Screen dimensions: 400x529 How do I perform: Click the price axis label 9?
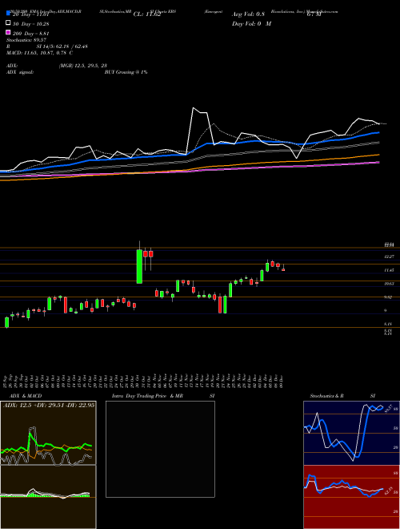click(386, 311)
